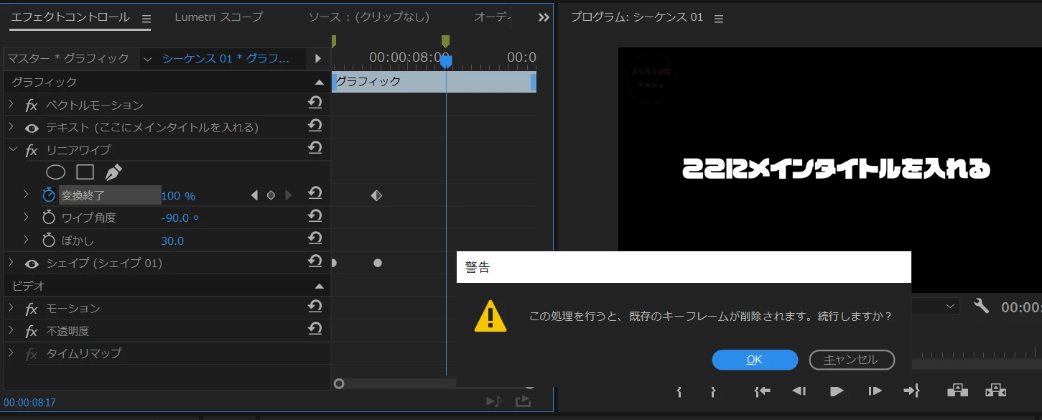
Task: Reset the モーション effect
Action: [315, 307]
